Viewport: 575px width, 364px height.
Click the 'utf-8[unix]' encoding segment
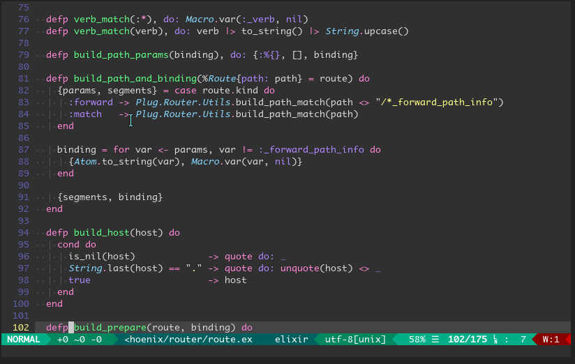click(355, 340)
